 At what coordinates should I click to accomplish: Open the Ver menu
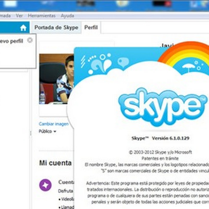click(x=19, y=16)
